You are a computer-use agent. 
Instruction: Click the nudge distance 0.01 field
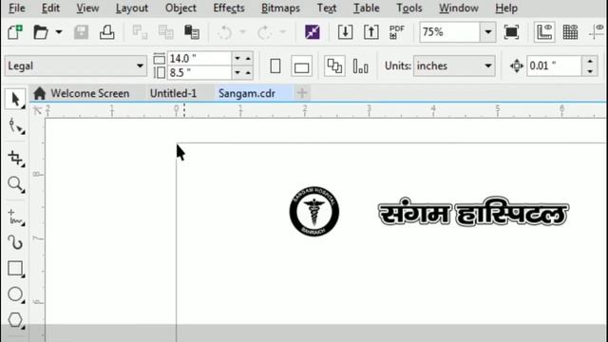(x=554, y=66)
